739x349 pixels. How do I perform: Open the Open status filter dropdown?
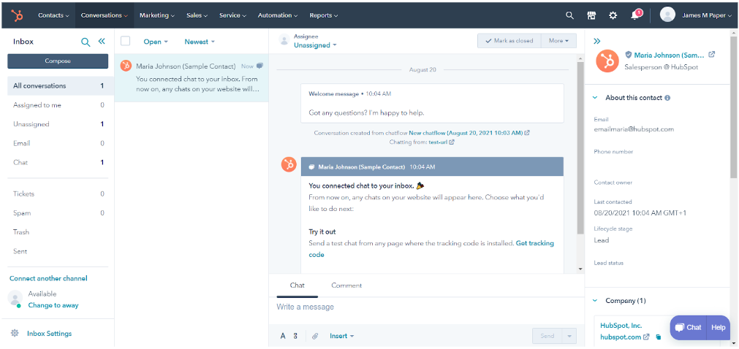pos(156,42)
